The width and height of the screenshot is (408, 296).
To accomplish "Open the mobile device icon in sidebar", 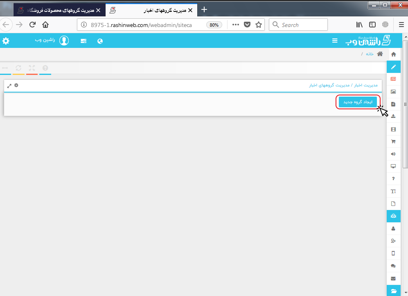I will (393, 253).
